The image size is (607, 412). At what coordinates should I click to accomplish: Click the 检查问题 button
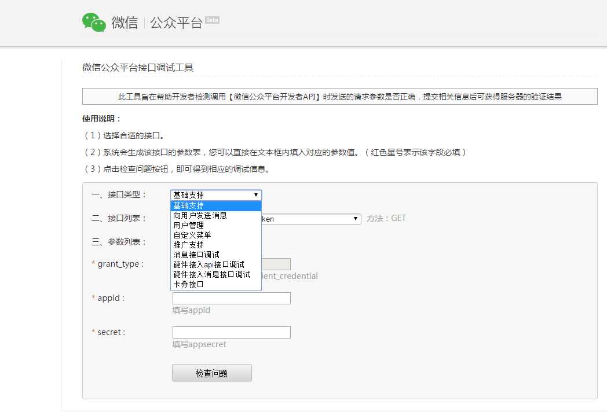(x=212, y=373)
